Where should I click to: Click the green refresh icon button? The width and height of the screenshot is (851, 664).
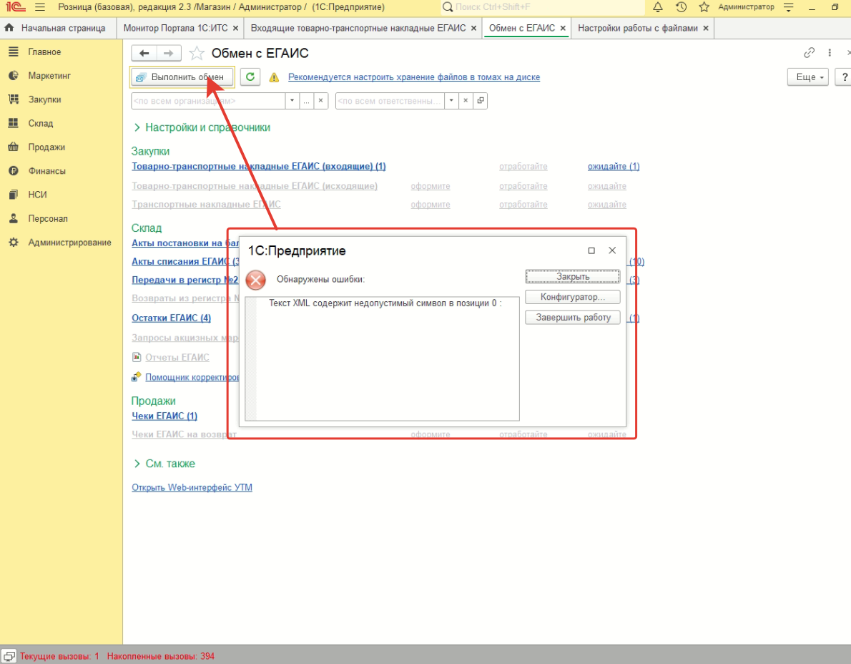pos(250,77)
